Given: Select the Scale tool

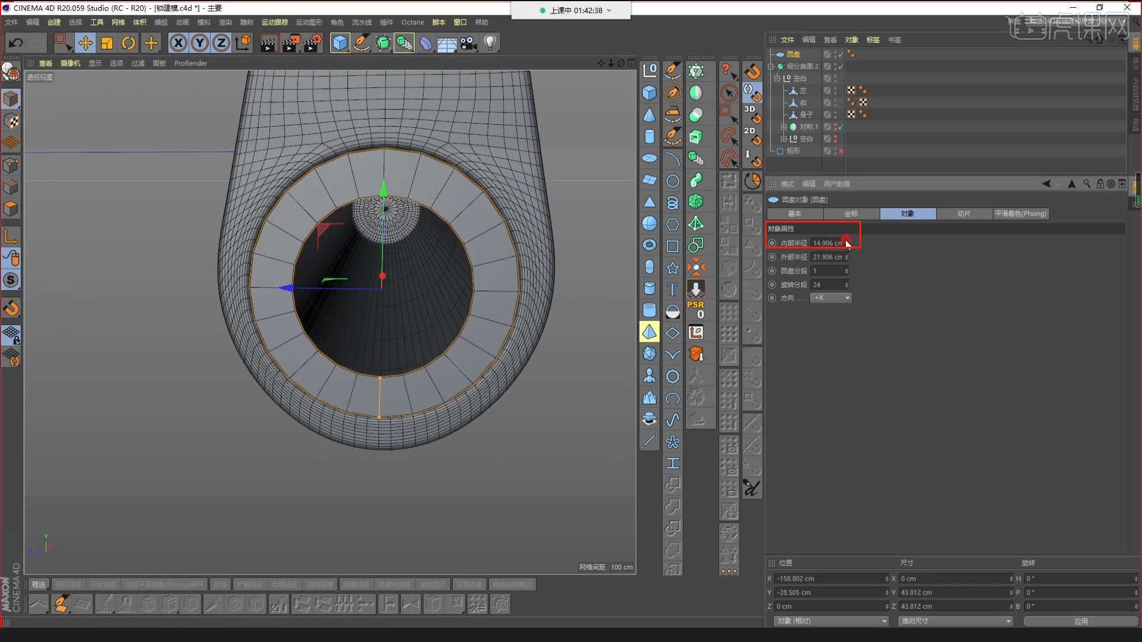Looking at the screenshot, I should [x=107, y=43].
